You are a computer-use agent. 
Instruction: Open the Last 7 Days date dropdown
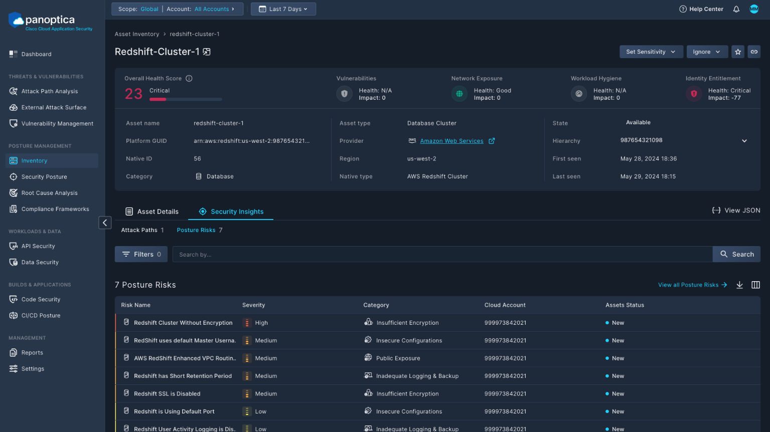(x=283, y=9)
